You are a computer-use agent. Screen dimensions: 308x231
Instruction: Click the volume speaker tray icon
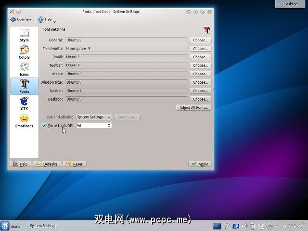pyautogui.click(x=244, y=226)
